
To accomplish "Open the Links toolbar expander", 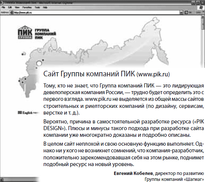I will click(x=198, y=13).
